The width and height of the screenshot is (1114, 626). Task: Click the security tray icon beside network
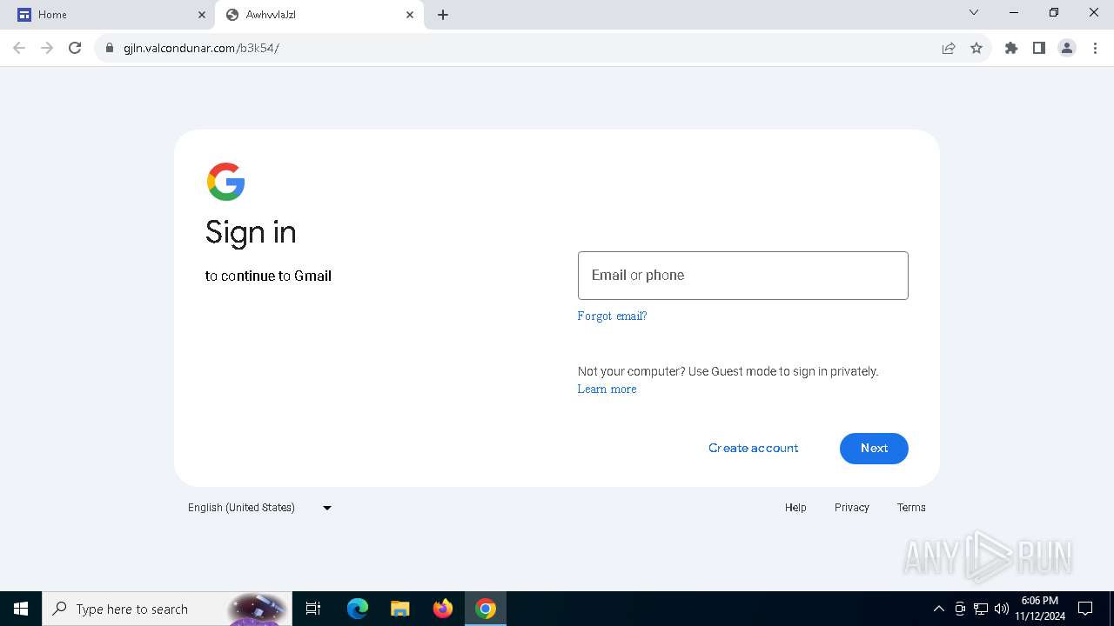(960, 609)
